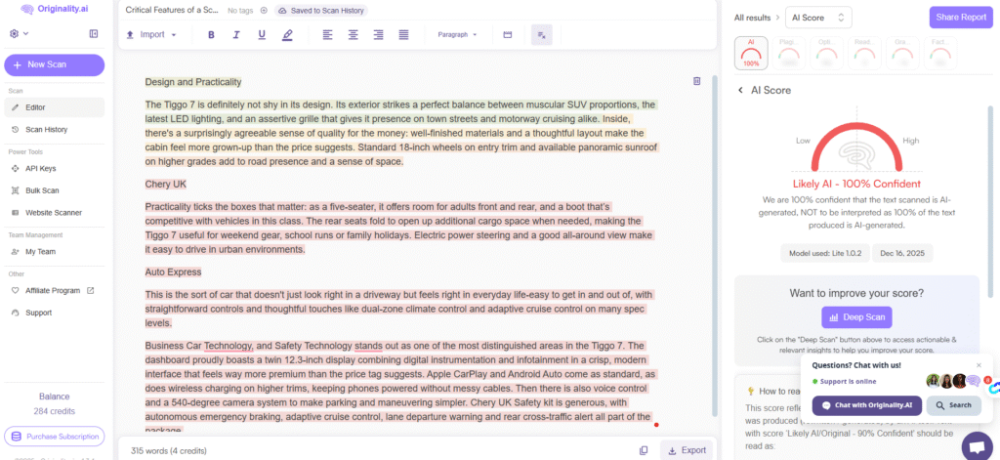The width and height of the screenshot is (1000, 460).
Task: Open Scan History in the sidebar
Action: (46, 129)
